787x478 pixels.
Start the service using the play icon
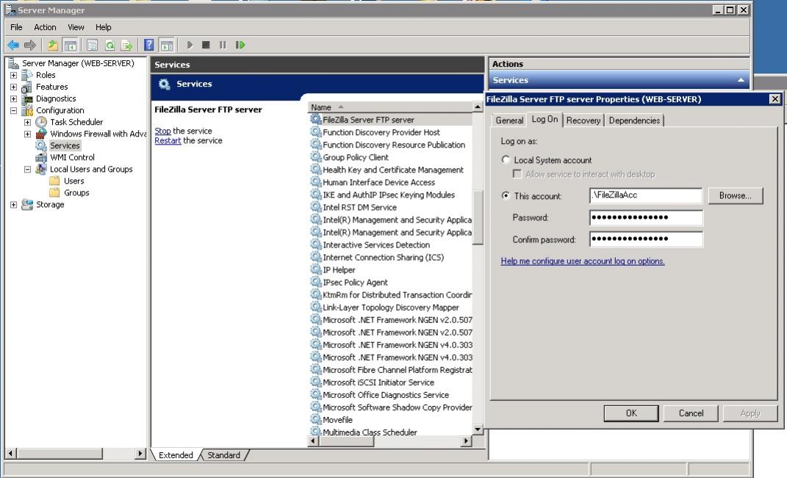point(190,45)
